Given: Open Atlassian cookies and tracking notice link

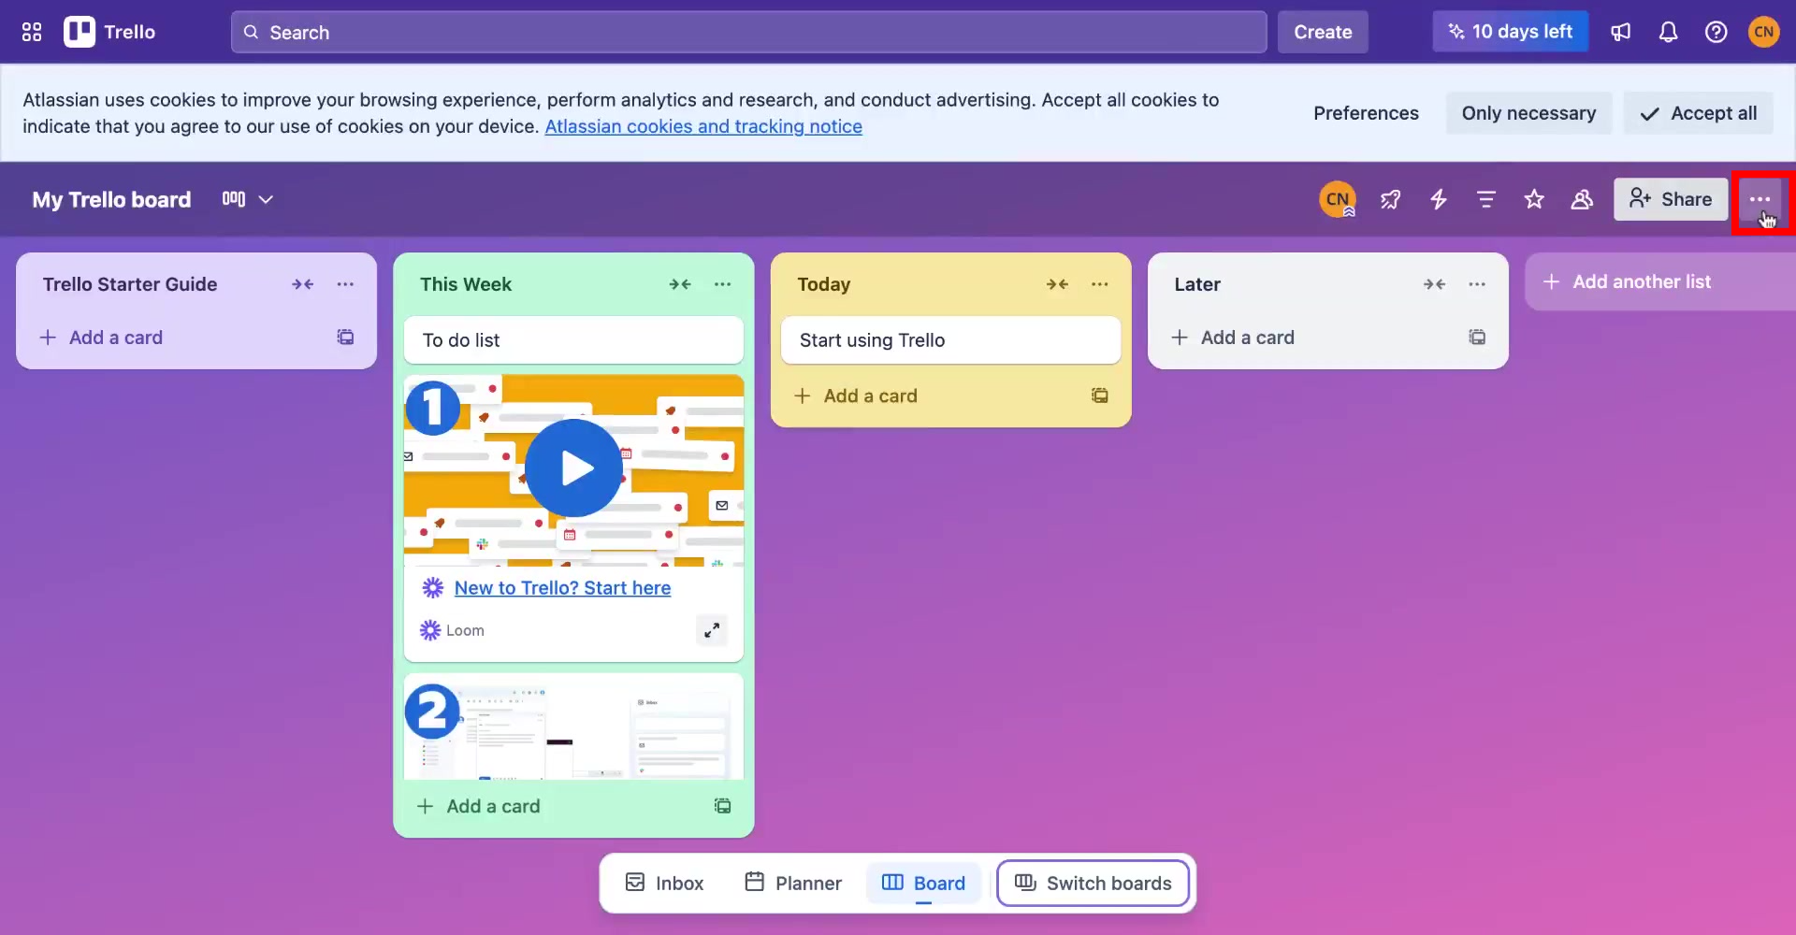Looking at the screenshot, I should 703,126.
